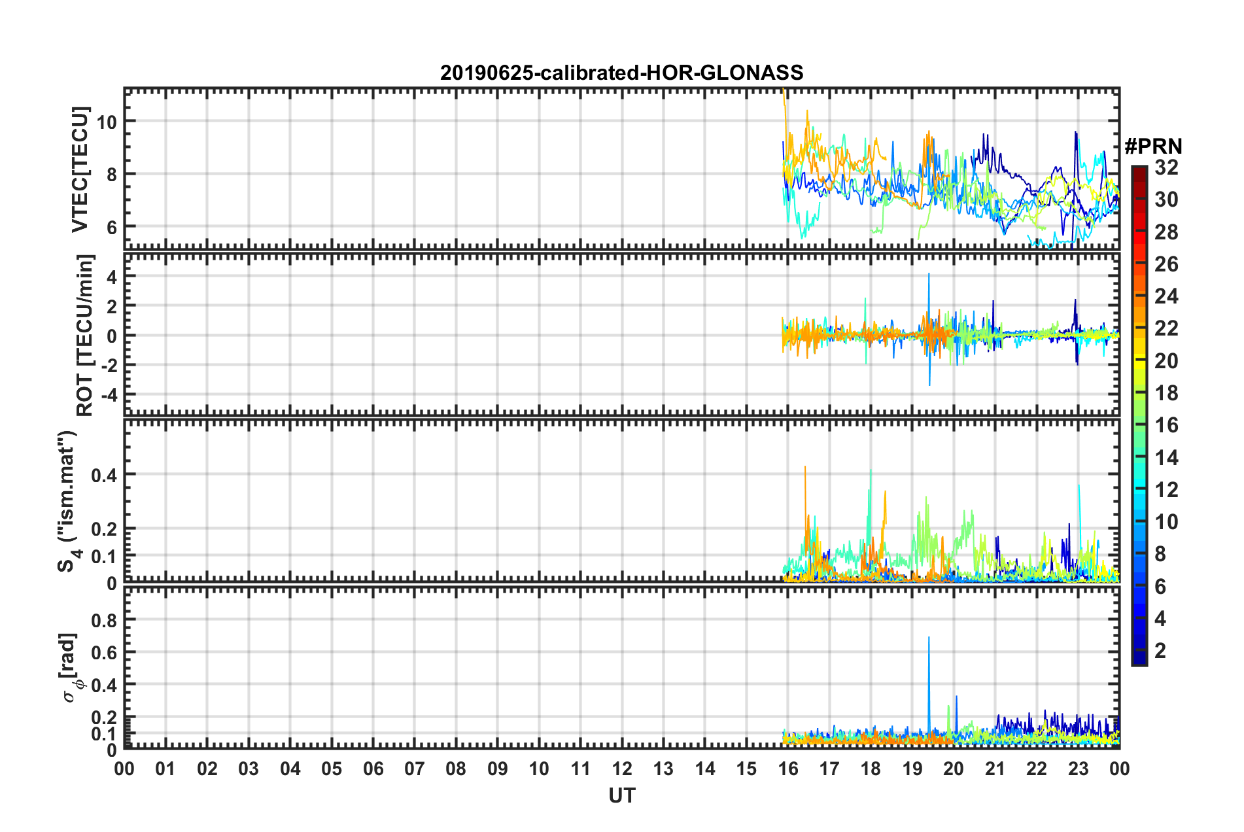Click the colorbar tick label 26
The width and height of the screenshot is (1244, 832).
[1166, 264]
